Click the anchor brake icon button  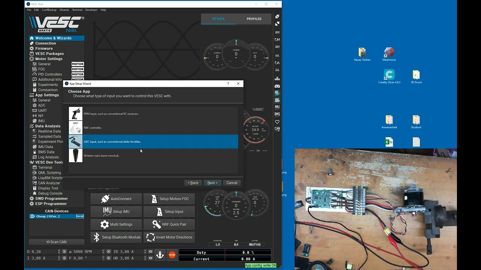click(x=160, y=255)
